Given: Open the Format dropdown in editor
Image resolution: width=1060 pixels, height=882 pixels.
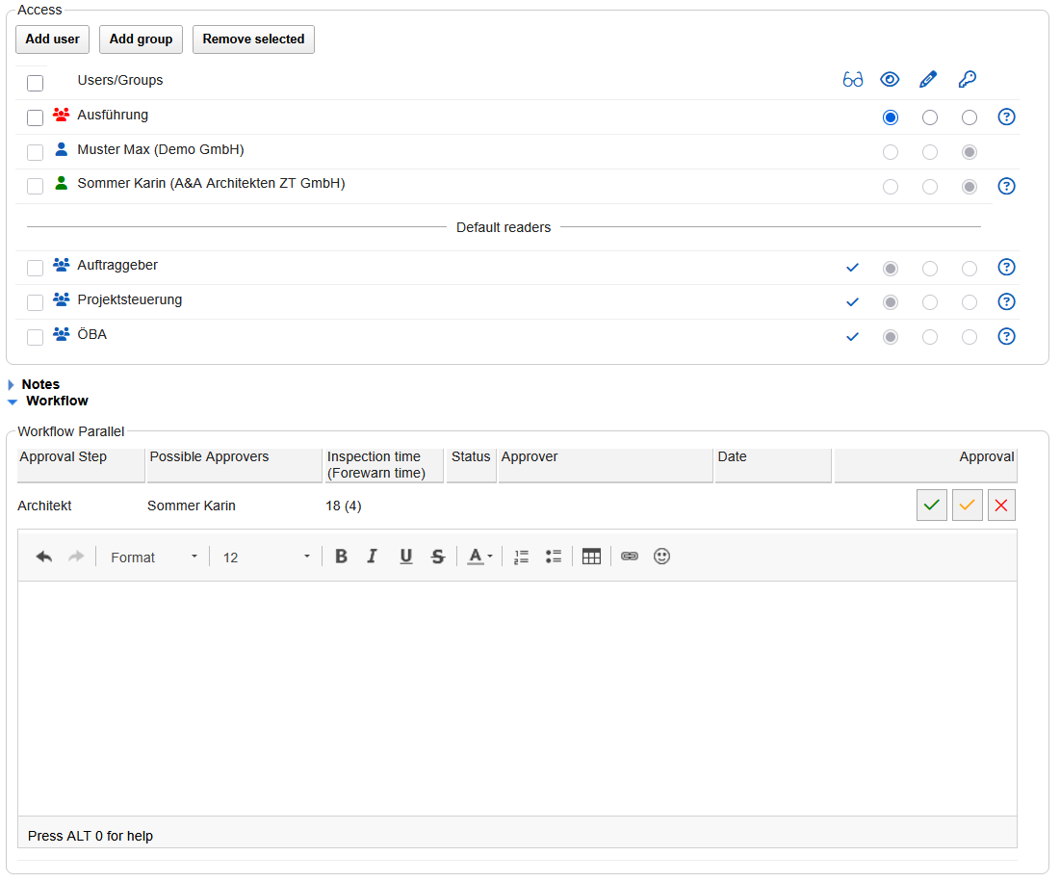Looking at the screenshot, I should [153, 558].
